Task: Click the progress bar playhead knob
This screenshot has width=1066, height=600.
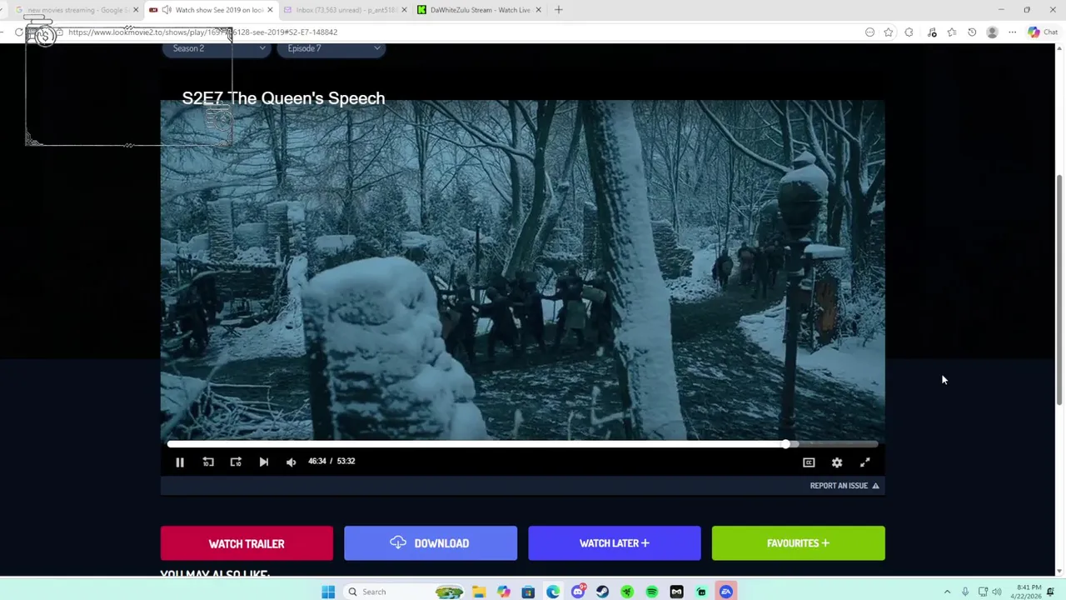Action: tap(785, 444)
